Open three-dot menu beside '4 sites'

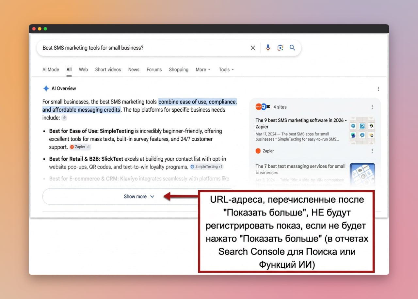(372, 107)
